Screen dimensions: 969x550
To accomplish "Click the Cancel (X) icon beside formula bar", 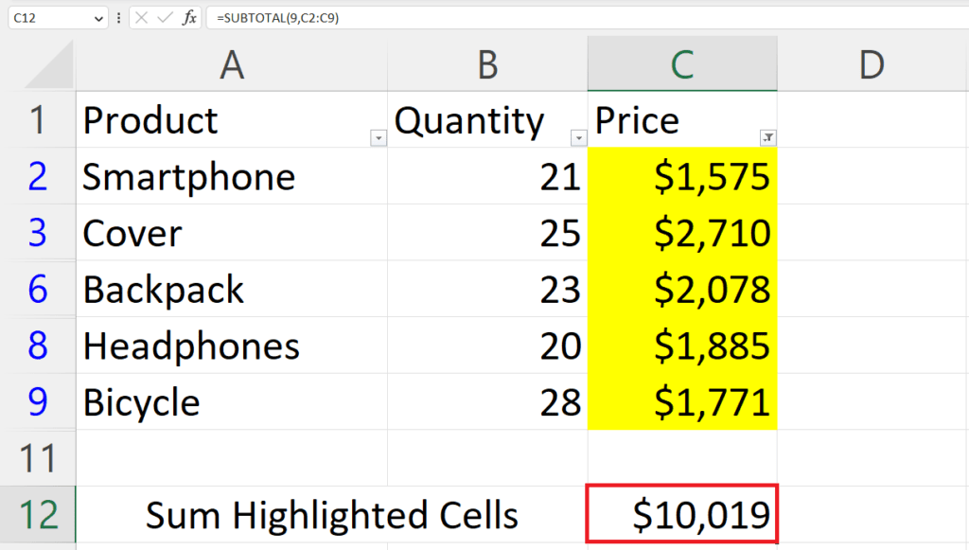I will point(142,17).
